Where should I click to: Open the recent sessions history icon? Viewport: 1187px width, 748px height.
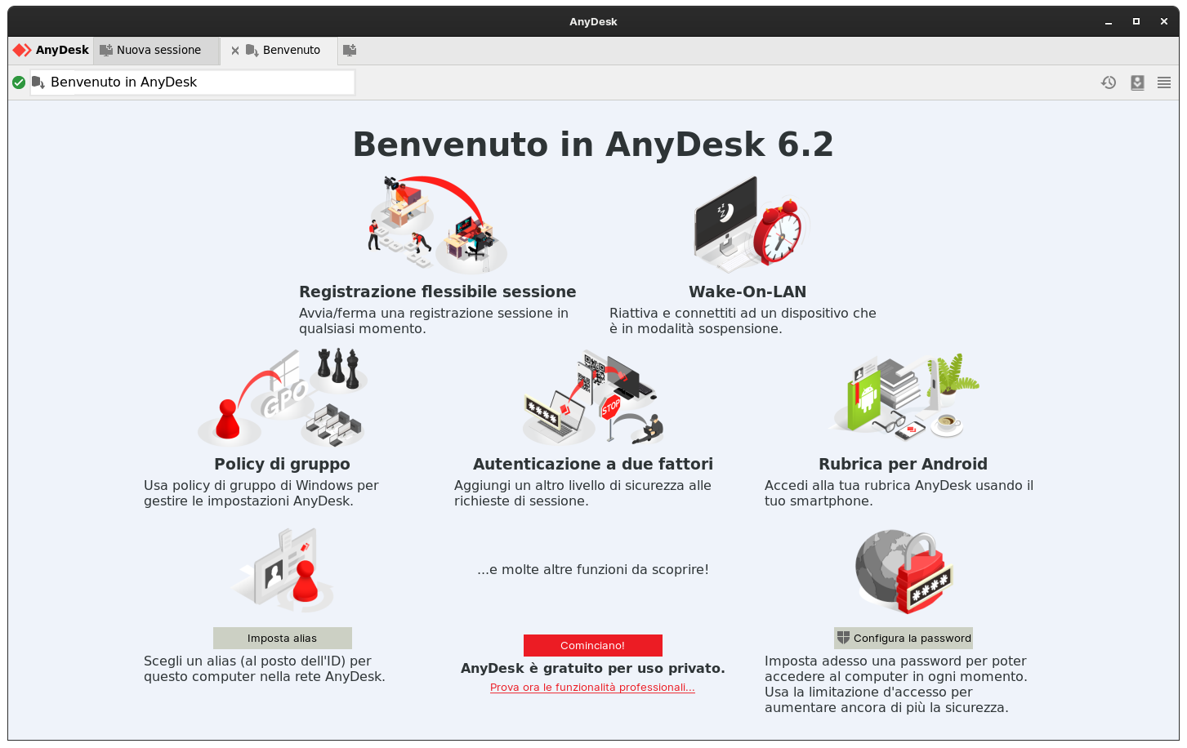(x=1109, y=82)
